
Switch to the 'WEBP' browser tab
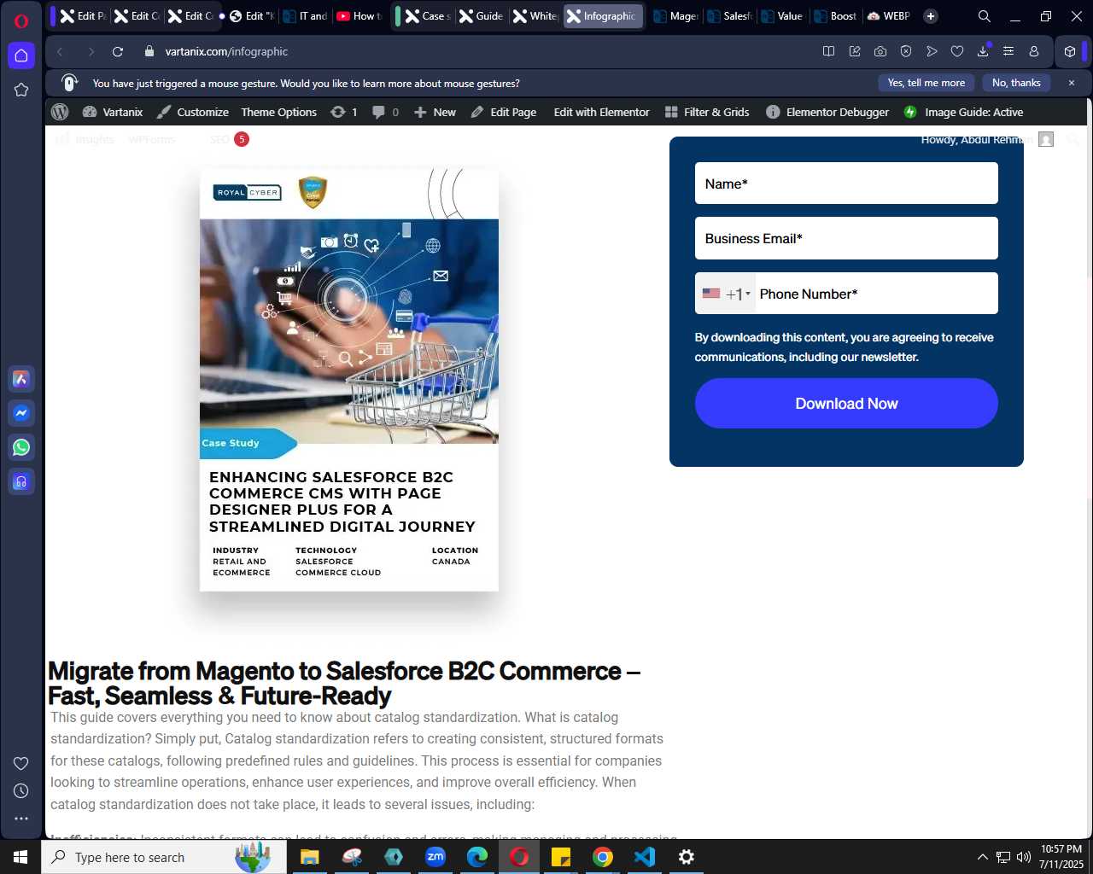[889, 16]
